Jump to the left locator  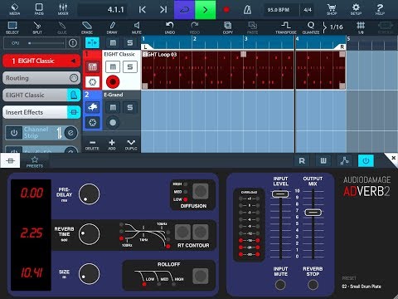tap(143, 10)
